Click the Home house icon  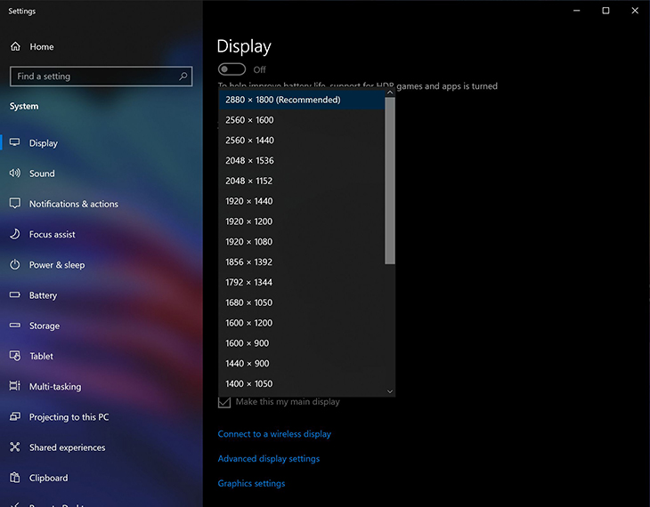pyautogui.click(x=15, y=46)
